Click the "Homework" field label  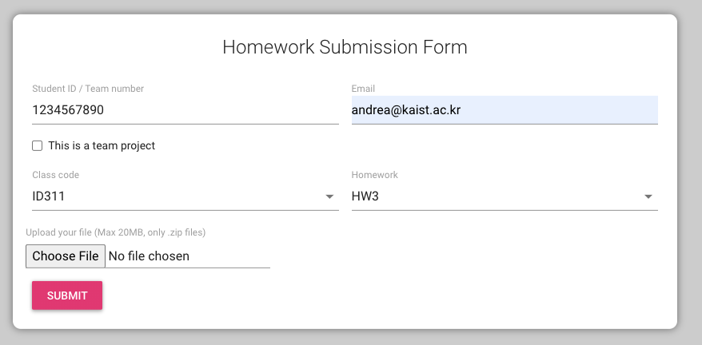pos(374,175)
